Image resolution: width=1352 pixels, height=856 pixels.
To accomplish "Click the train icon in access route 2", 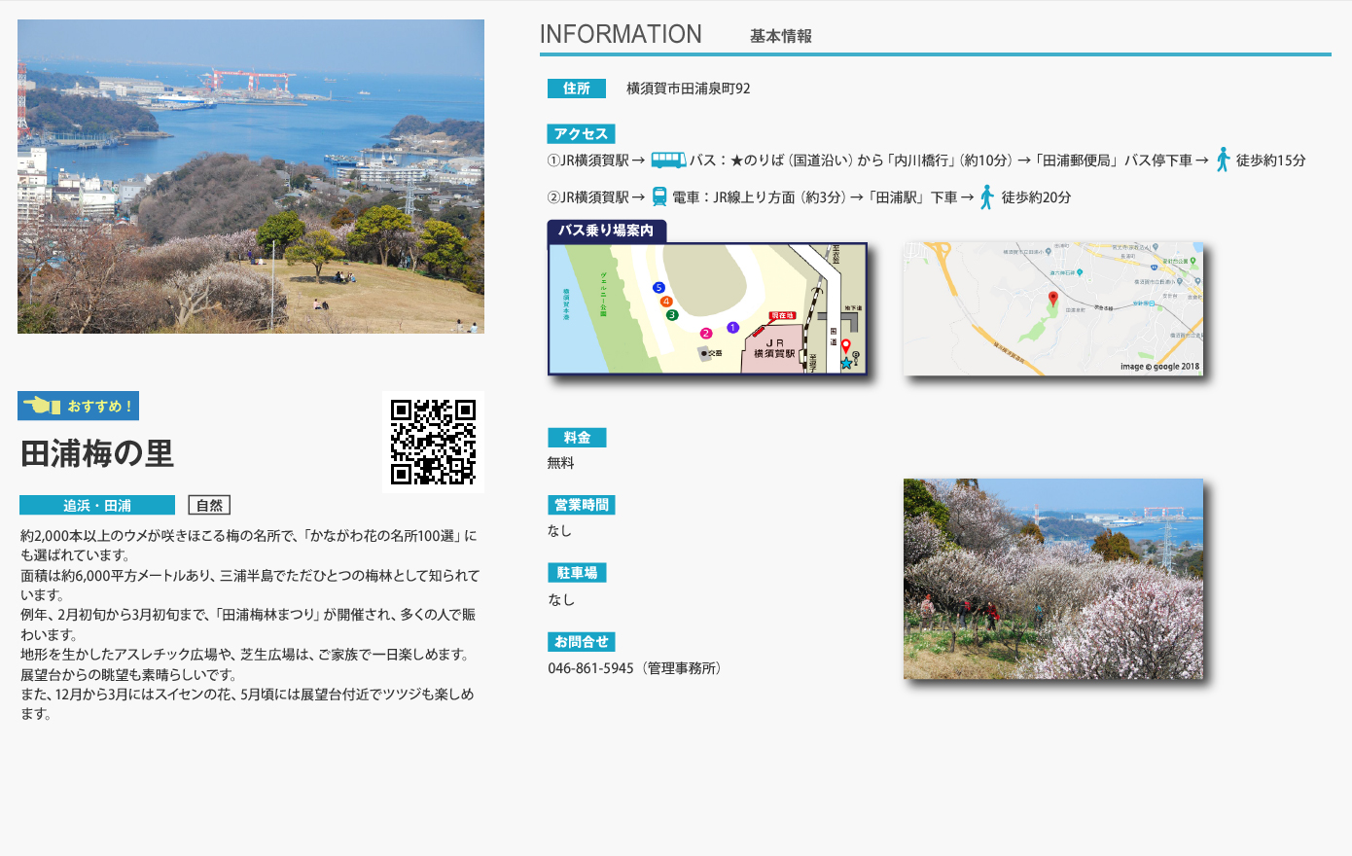I will (x=659, y=196).
